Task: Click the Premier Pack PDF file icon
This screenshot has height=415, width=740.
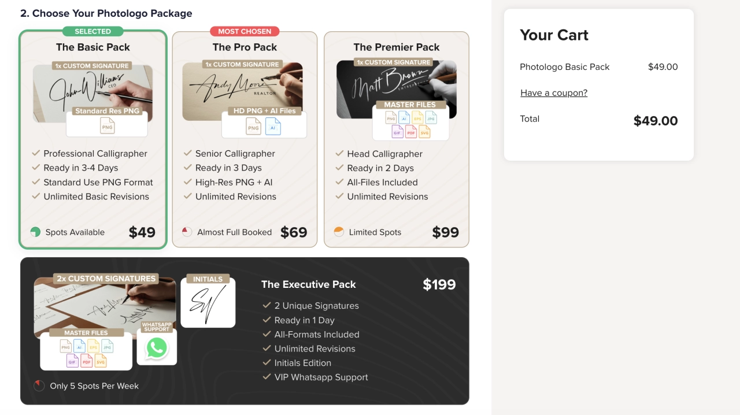Action: pos(411,132)
